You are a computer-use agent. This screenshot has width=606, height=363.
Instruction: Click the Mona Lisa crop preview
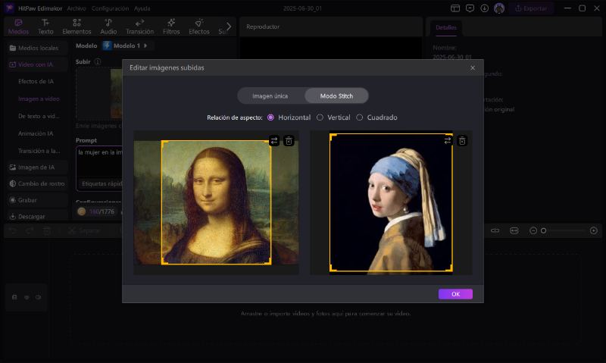pos(216,202)
